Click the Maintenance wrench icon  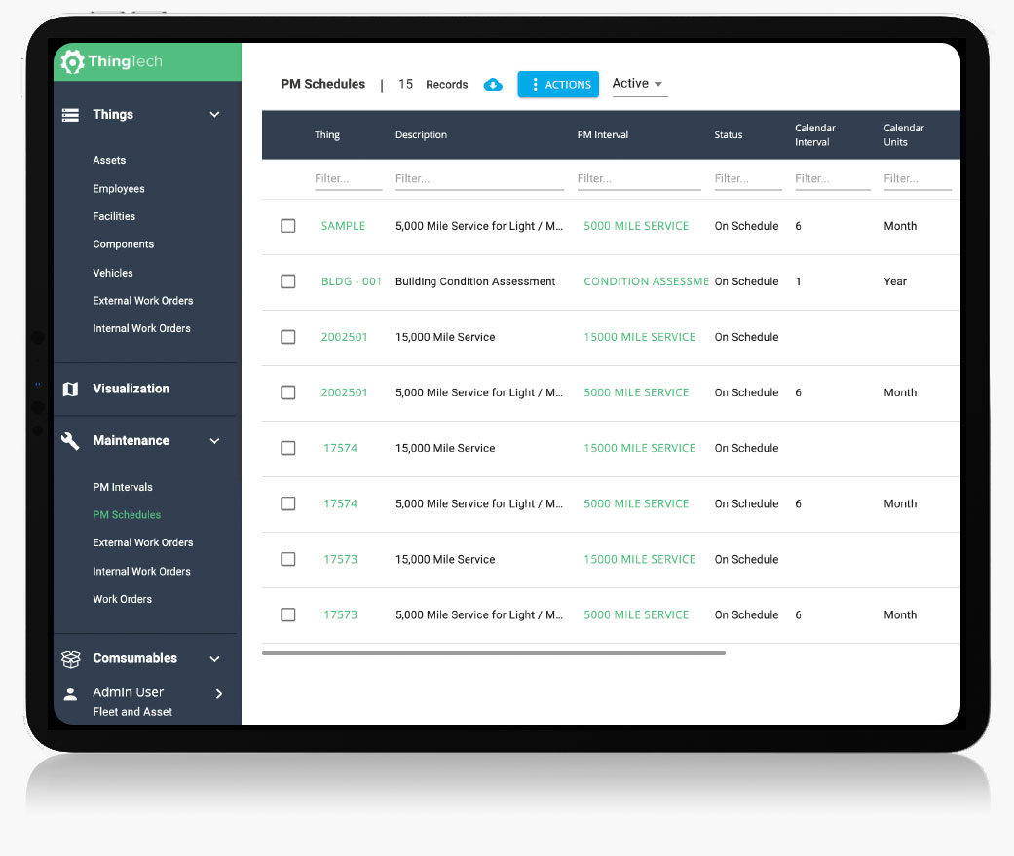[70, 441]
